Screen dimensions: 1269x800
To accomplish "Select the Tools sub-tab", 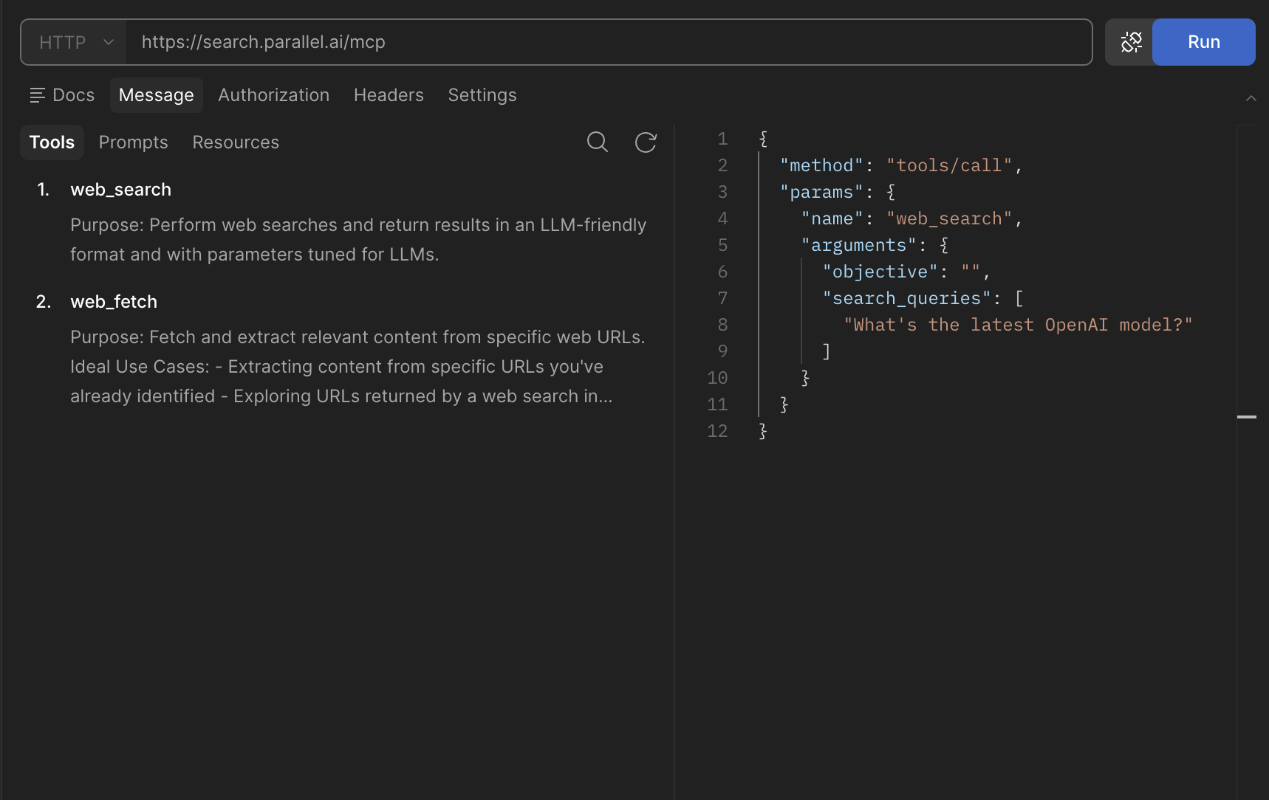I will tap(52, 142).
